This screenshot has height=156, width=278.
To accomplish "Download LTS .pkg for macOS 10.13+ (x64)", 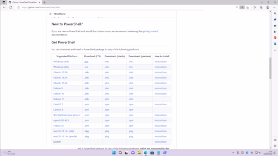I will point(86,131).
